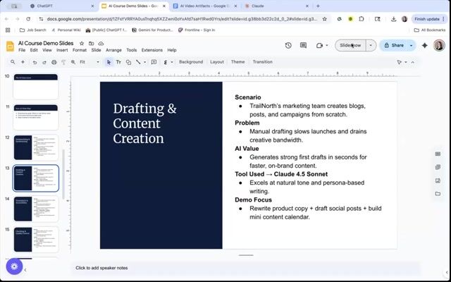This screenshot has height=282, width=451.
Task: Click the move to folder icon
Action: tap(91, 44)
